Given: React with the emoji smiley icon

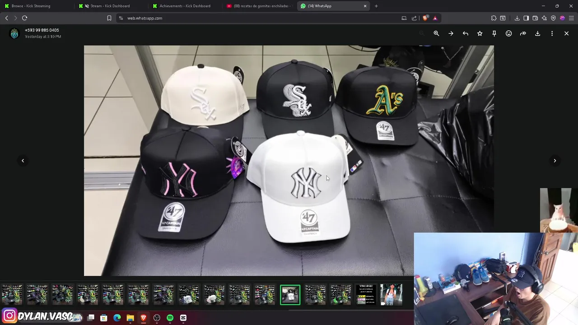Looking at the screenshot, I should click(x=508, y=33).
